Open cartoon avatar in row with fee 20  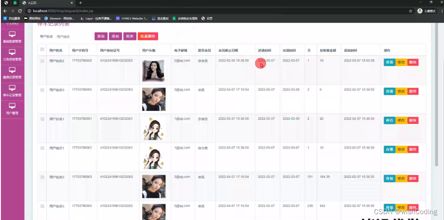(x=153, y=129)
